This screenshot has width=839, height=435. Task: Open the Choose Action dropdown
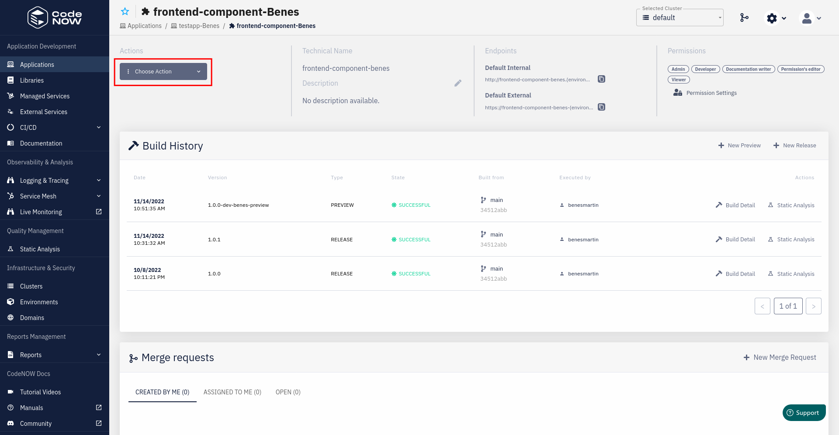coord(163,71)
